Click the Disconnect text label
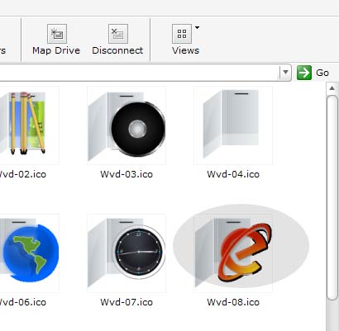Screen dimensions: 339x331 (x=117, y=50)
